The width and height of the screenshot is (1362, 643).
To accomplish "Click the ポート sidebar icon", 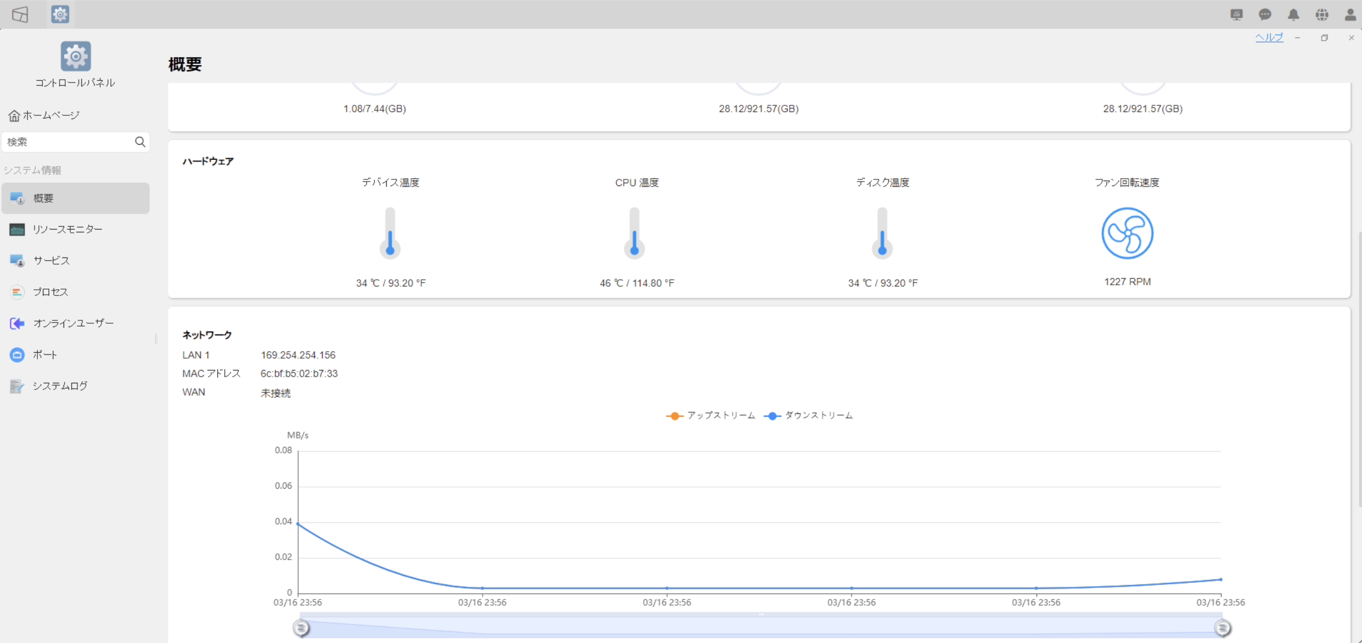I will coord(17,354).
